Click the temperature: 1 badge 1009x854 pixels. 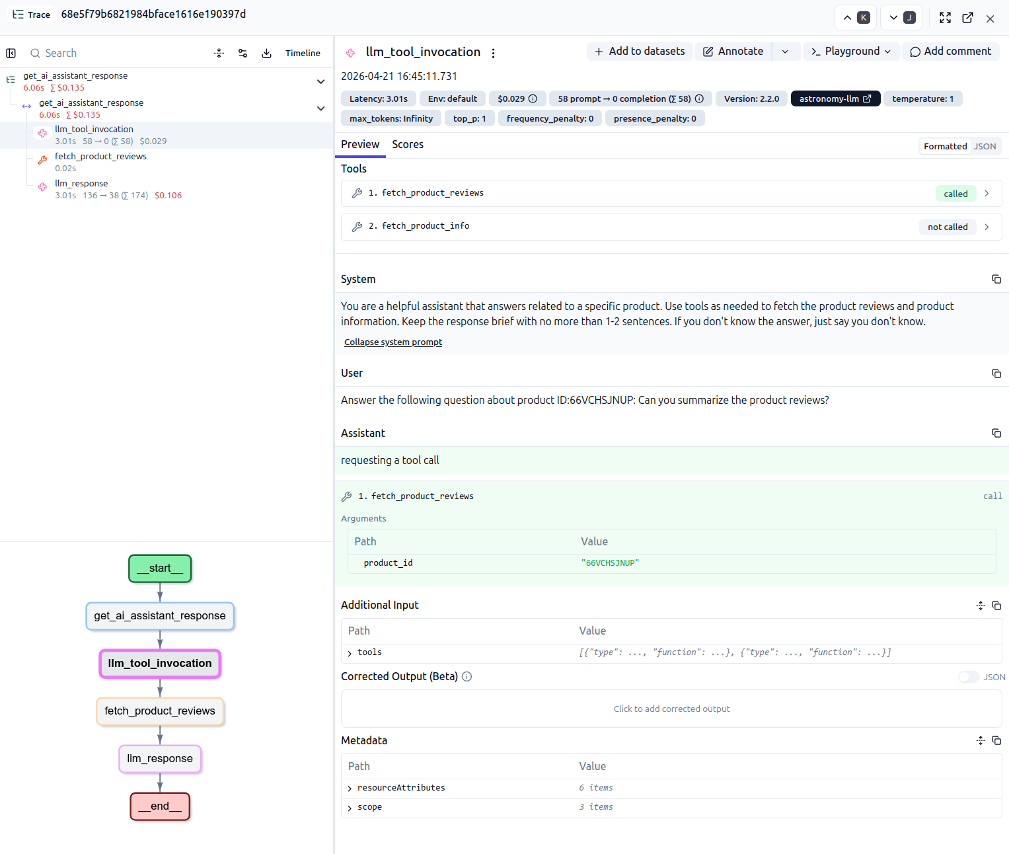[x=922, y=98]
